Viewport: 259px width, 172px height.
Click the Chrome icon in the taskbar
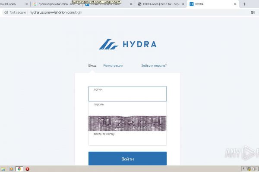[x=19, y=169]
